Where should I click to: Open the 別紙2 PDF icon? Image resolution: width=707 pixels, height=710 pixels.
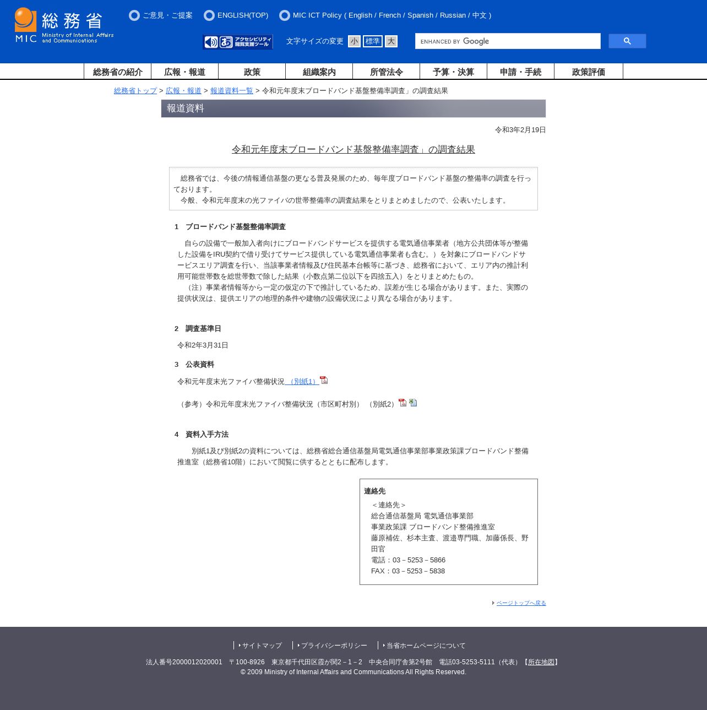click(x=403, y=403)
